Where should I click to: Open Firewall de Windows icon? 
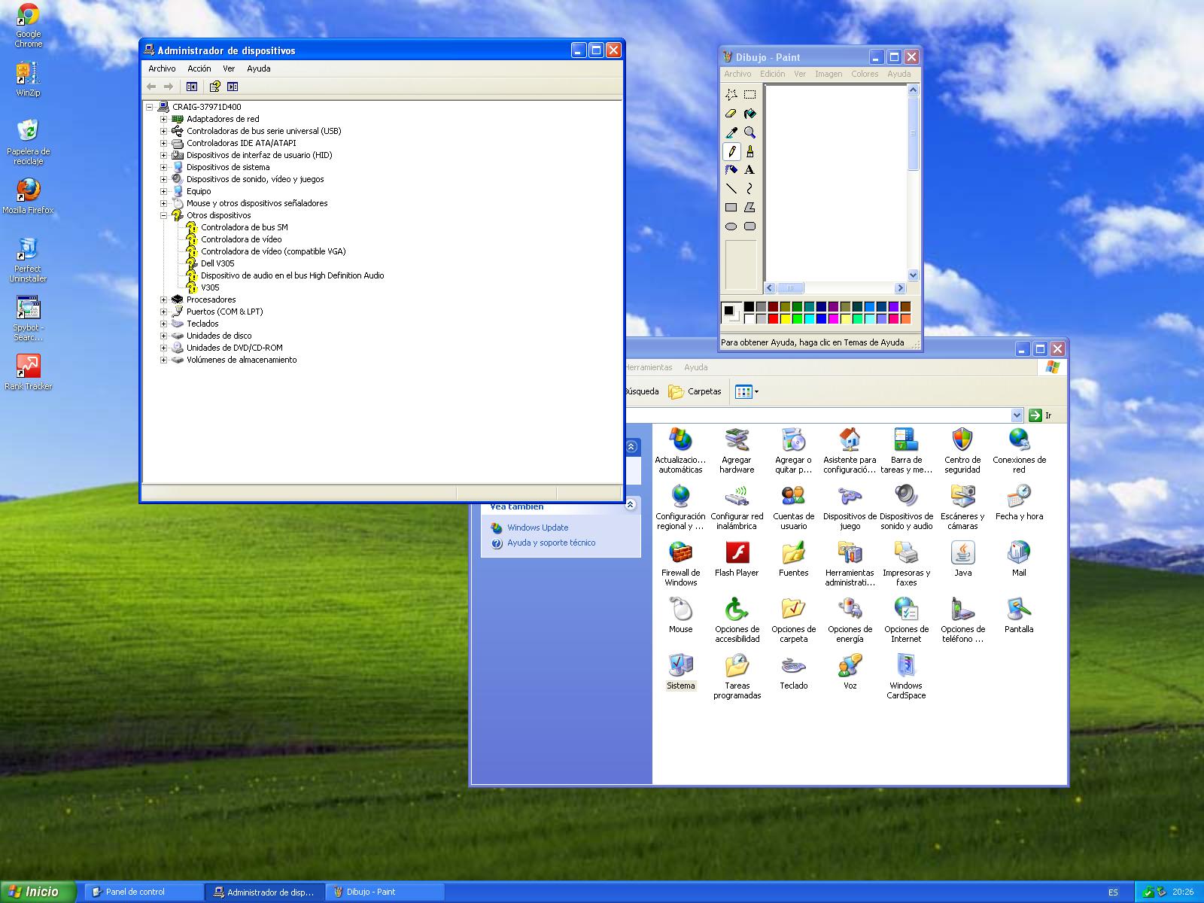click(x=680, y=564)
